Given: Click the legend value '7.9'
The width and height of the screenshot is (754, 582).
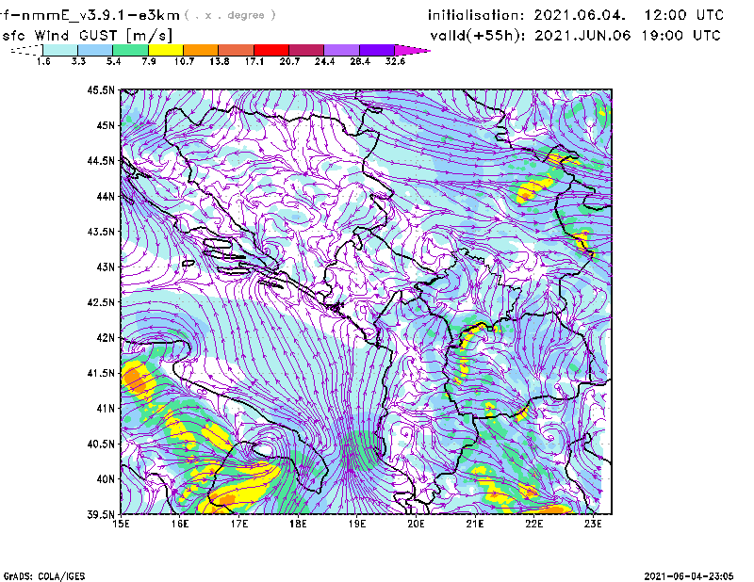Looking at the screenshot, I should (x=149, y=61).
